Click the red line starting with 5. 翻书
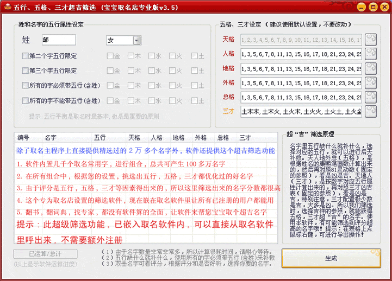Image resolution: width=392 pixels, height=281 pixels. [142, 212]
